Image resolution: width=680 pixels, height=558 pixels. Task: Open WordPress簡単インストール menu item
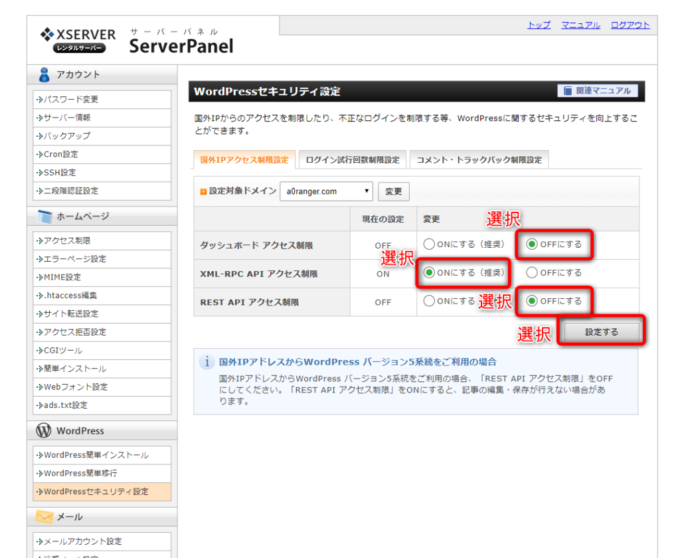tap(102, 455)
